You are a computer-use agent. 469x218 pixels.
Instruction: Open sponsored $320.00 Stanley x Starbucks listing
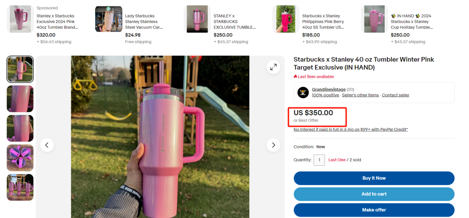tap(57, 22)
